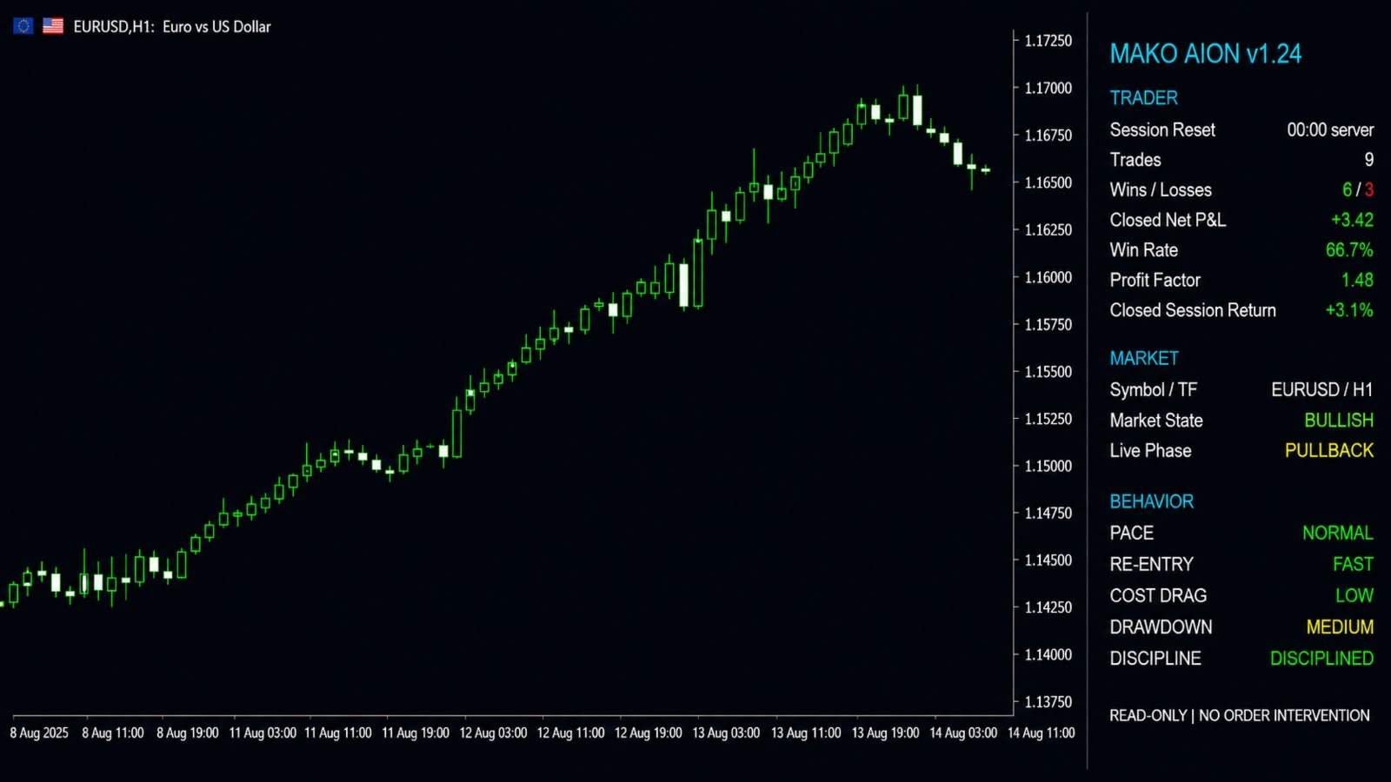The height and width of the screenshot is (782, 1391).
Task: Select the "NORMAL" pace value
Action: [x=1338, y=533]
